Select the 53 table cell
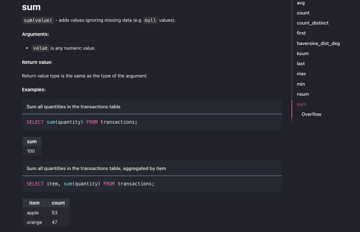The image size is (360, 232). (x=58, y=213)
